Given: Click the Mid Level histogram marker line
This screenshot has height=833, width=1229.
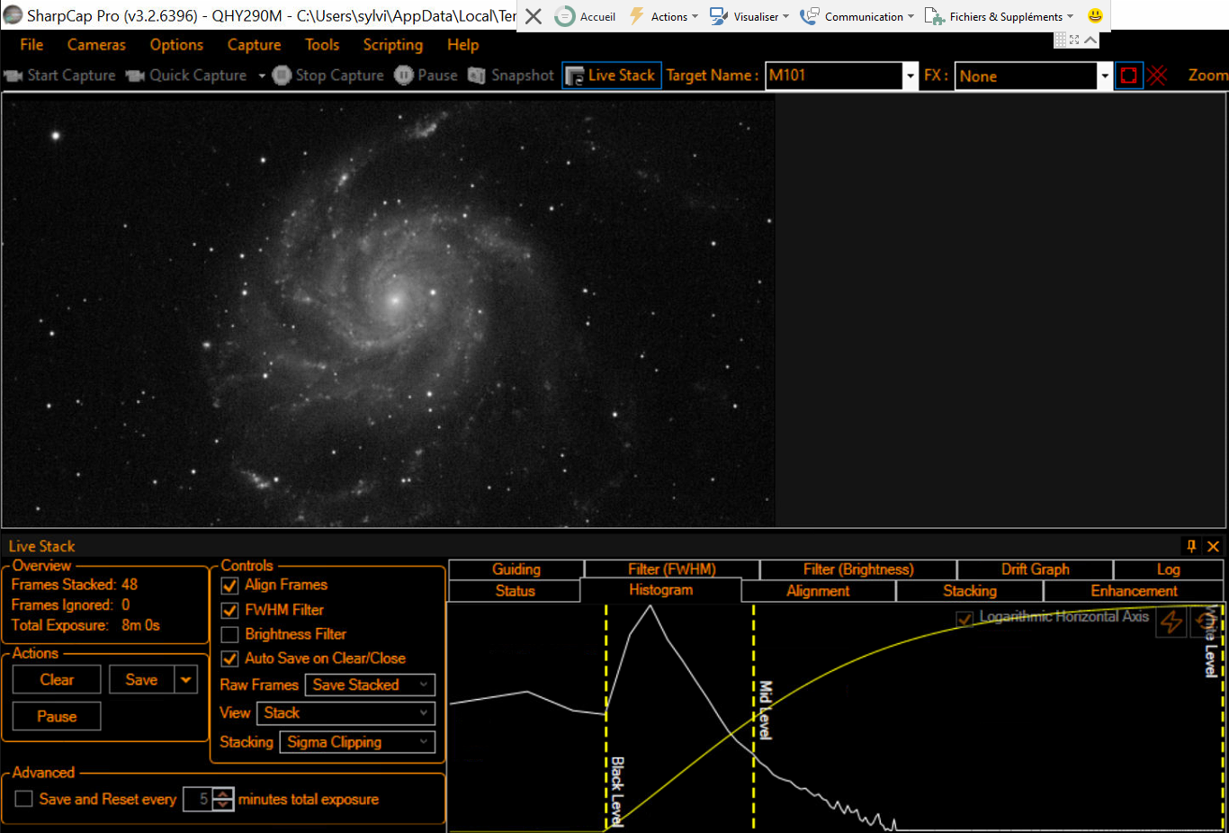Looking at the screenshot, I should tap(754, 717).
